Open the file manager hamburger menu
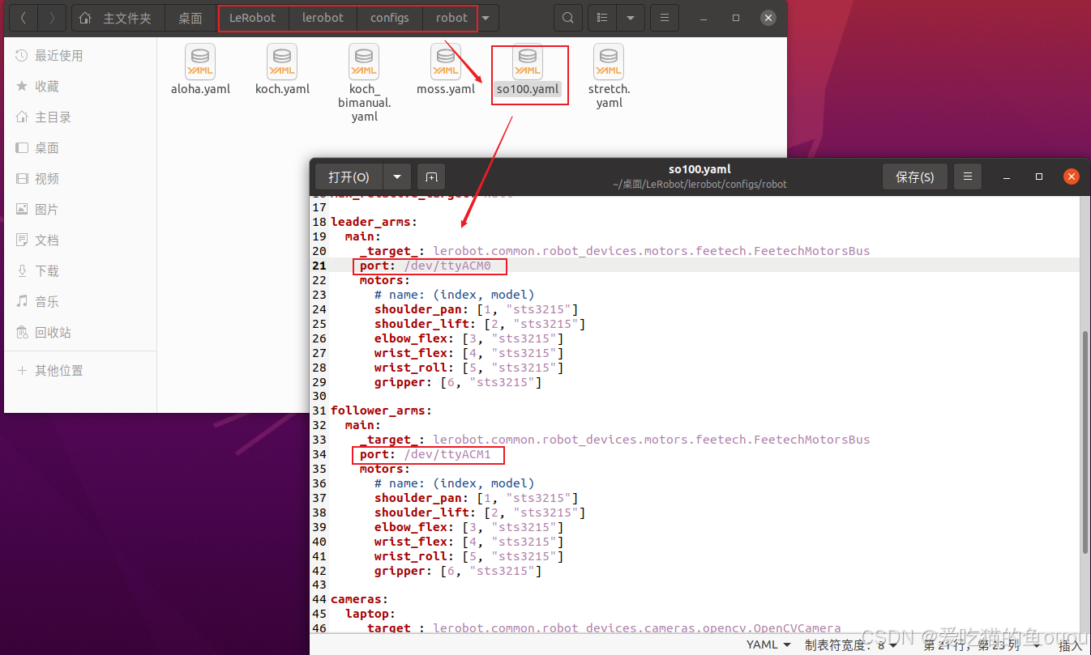The image size is (1091, 655). [665, 18]
